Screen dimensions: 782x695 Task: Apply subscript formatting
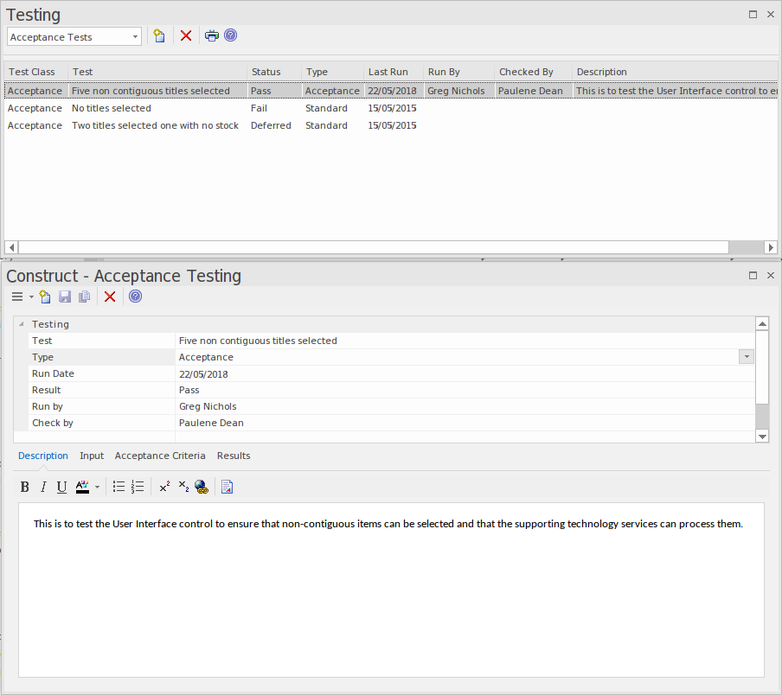pyautogui.click(x=183, y=487)
